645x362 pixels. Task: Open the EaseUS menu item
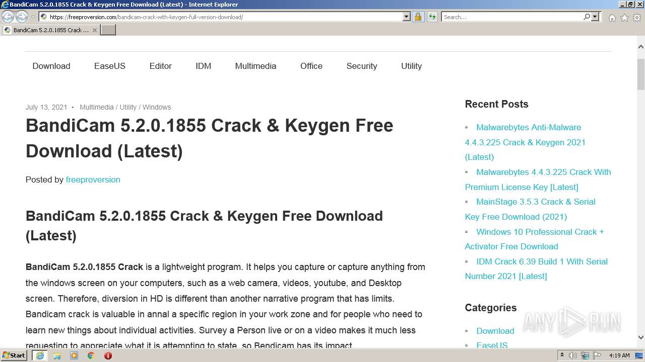110,66
